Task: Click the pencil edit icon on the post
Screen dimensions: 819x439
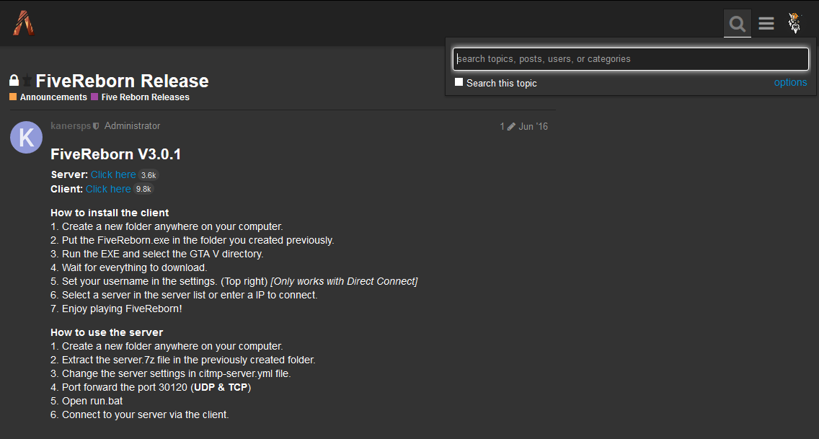Action: coord(510,125)
